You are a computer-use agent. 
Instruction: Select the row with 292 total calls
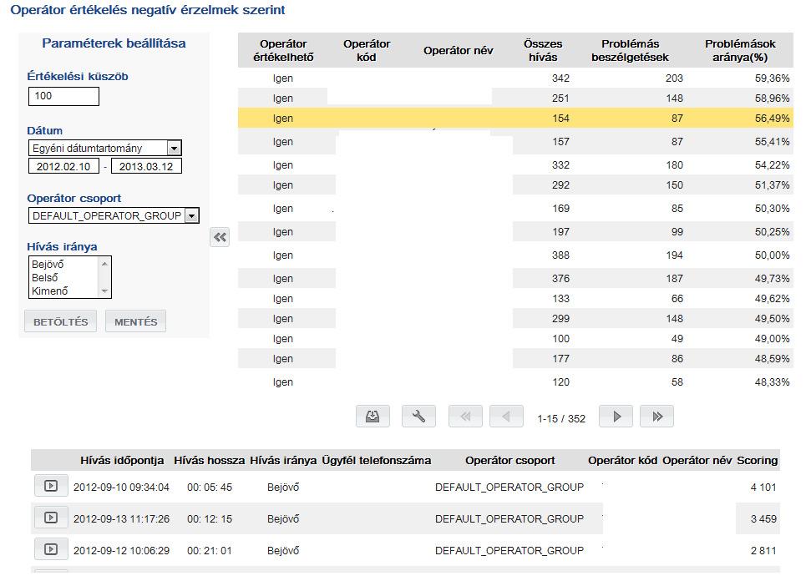515,185
